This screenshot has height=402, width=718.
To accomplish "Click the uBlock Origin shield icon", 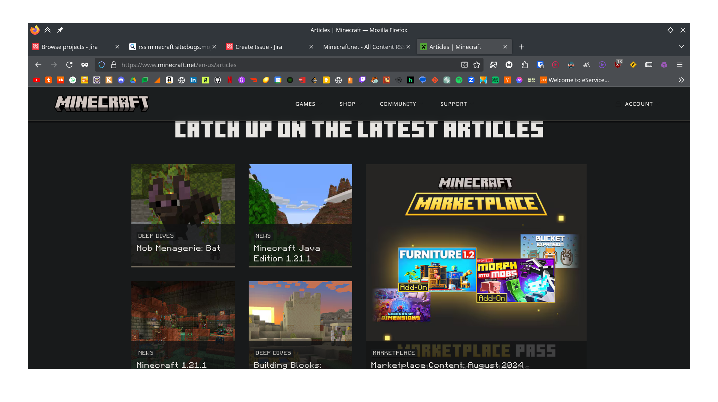I will pos(618,65).
